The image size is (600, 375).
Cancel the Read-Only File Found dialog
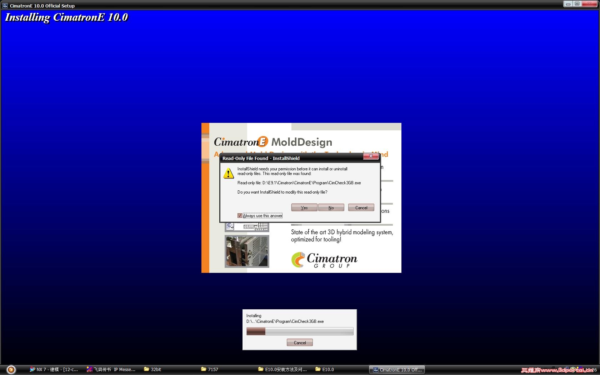(x=361, y=207)
